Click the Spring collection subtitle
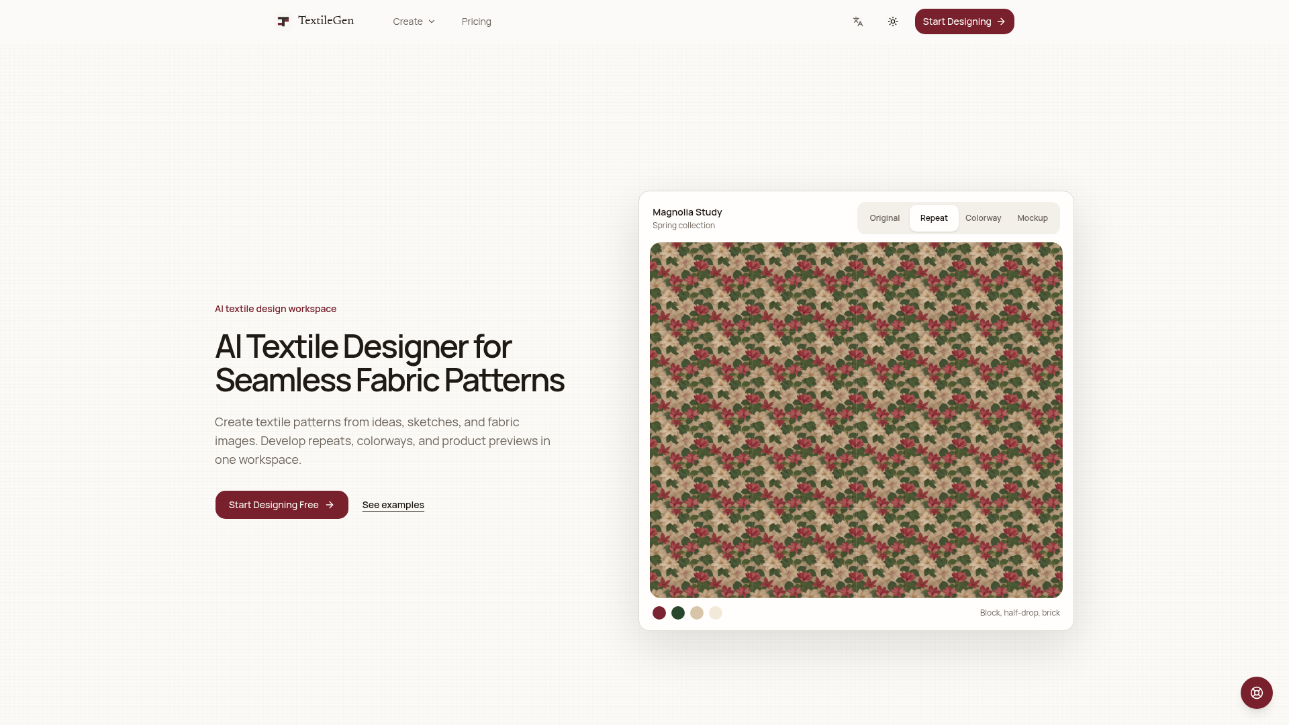This screenshot has width=1289, height=725. (683, 226)
